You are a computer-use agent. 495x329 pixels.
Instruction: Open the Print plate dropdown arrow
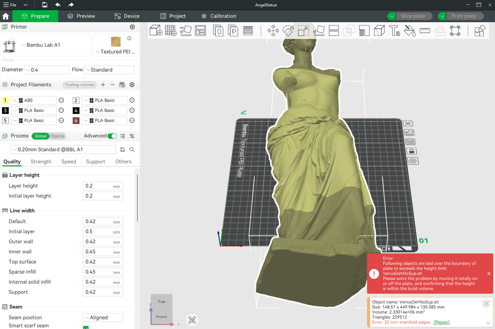(442, 16)
